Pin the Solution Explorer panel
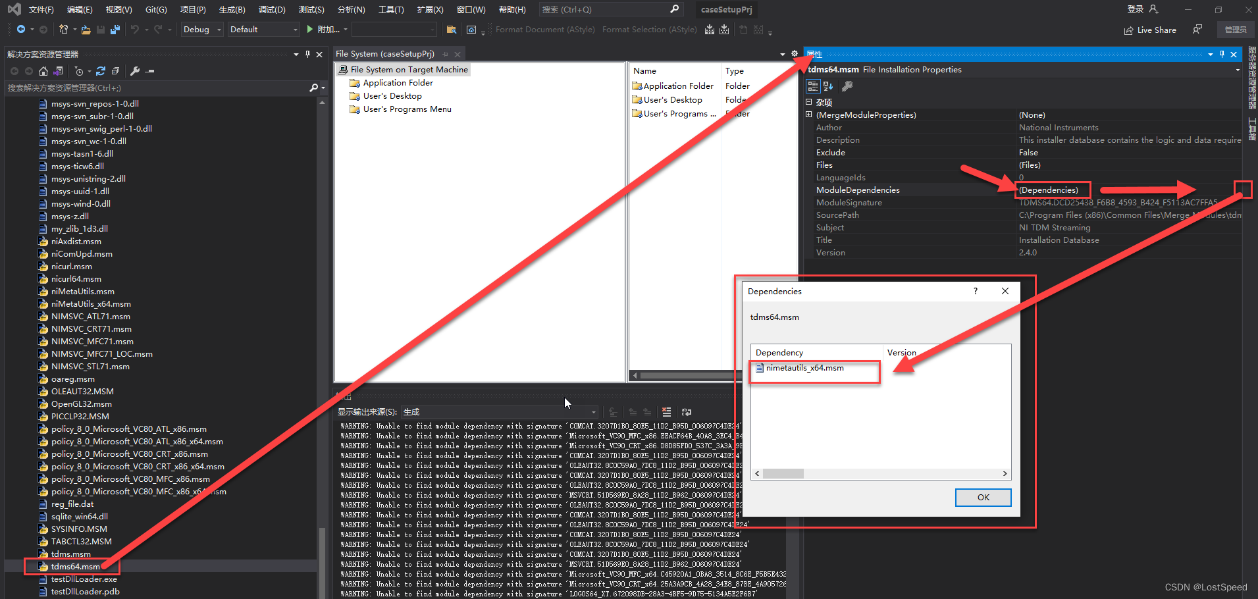1258x599 pixels. (x=307, y=54)
